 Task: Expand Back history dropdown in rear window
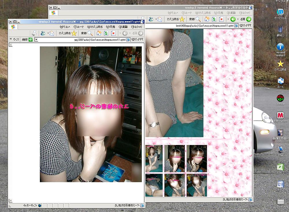(238, 19)
